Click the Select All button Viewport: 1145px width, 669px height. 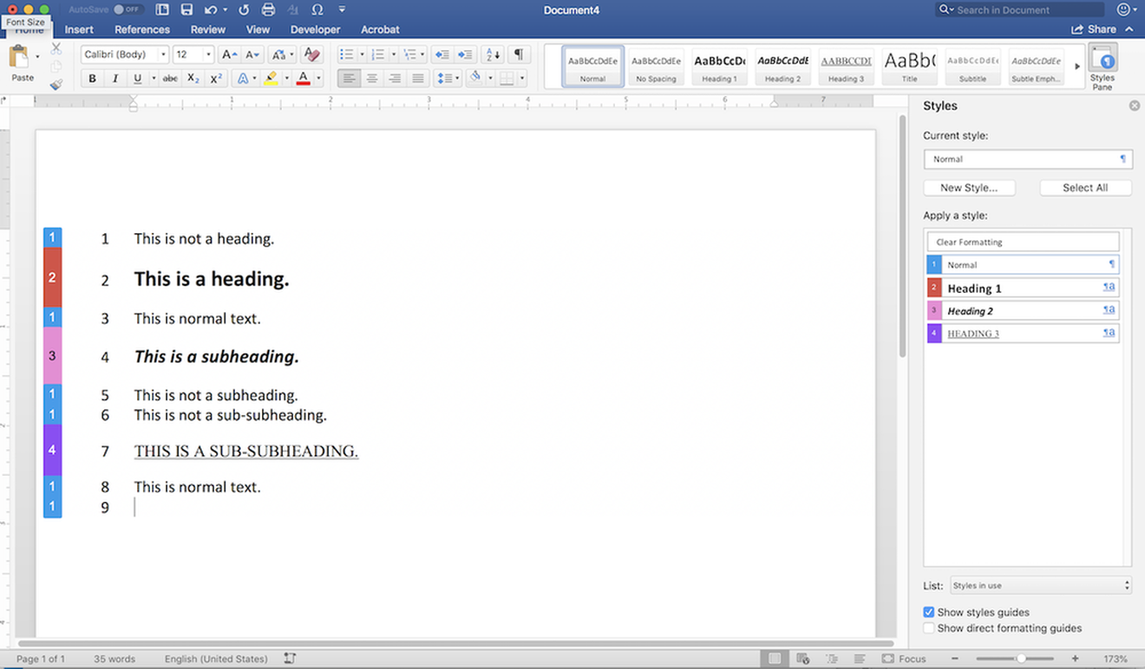pyautogui.click(x=1084, y=188)
